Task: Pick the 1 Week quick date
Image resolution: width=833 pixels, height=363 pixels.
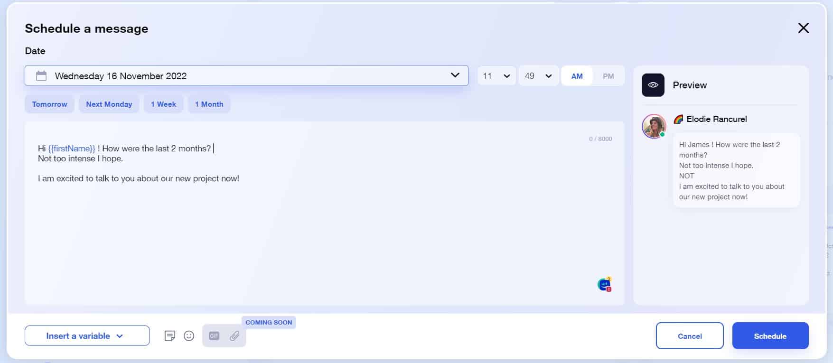Action: [163, 104]
